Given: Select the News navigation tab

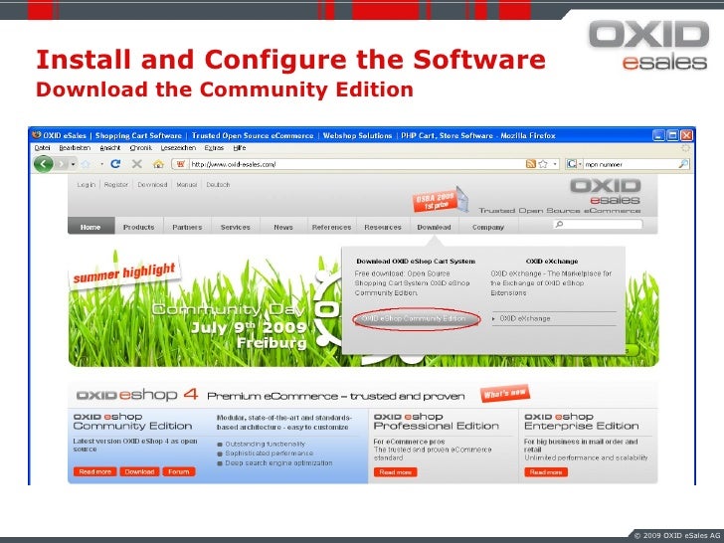Looking at the screenshot, I should click(x=283, y=227).
